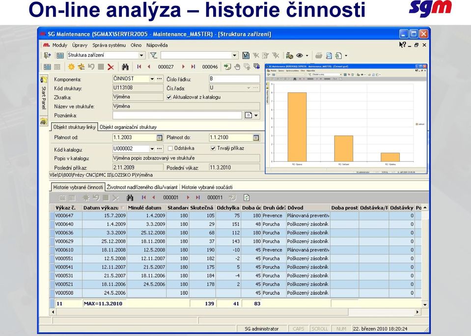
Task: Open the Kód katalogu U000002 dropdown
Action: click(x=152, y=148)
